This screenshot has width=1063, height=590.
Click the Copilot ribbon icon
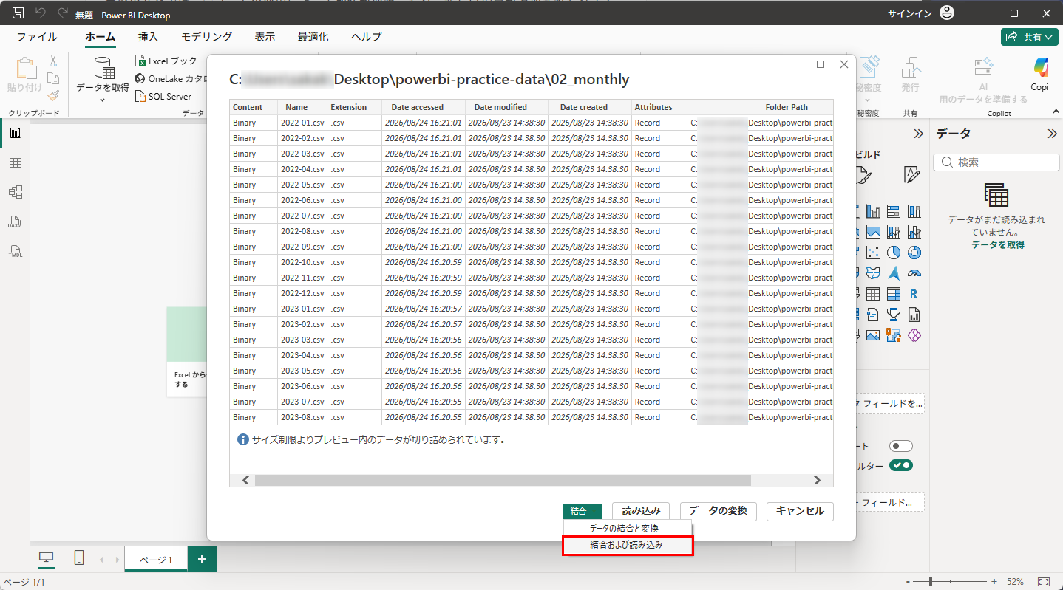[x=1040, y=74]
